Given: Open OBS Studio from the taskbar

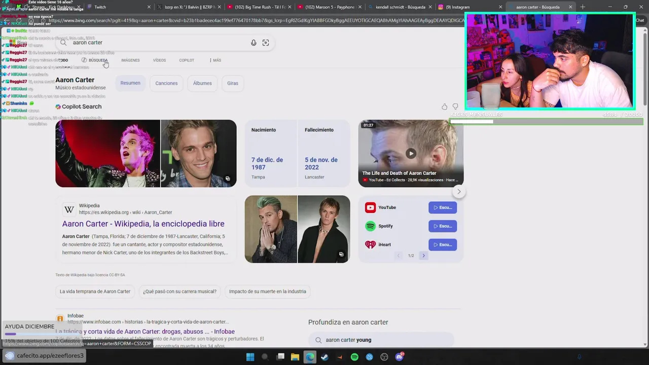Looking at the screenshot, I should click(x=384, y=357).
